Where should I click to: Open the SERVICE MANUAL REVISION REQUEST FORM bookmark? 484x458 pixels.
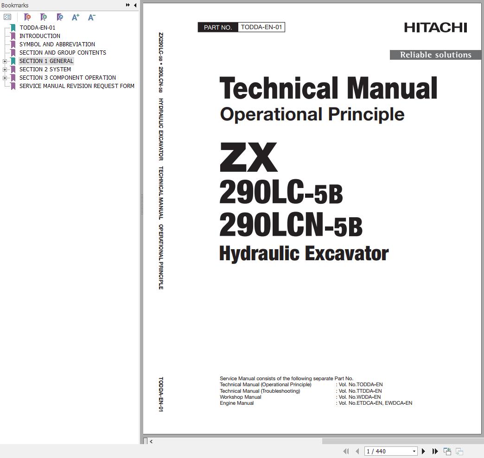77,86
